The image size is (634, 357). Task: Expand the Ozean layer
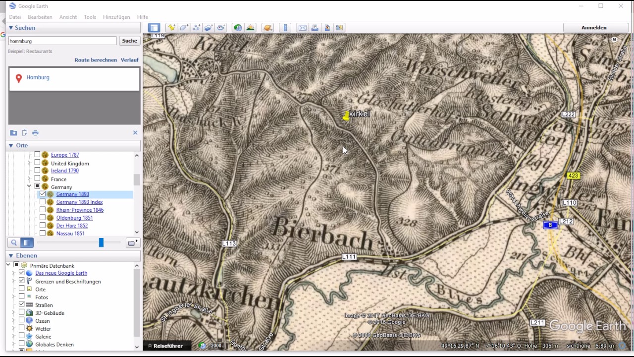pyautogui.click(x=13, y=320)
